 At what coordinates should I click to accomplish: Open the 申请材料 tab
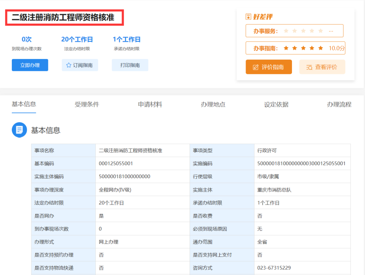150,105
